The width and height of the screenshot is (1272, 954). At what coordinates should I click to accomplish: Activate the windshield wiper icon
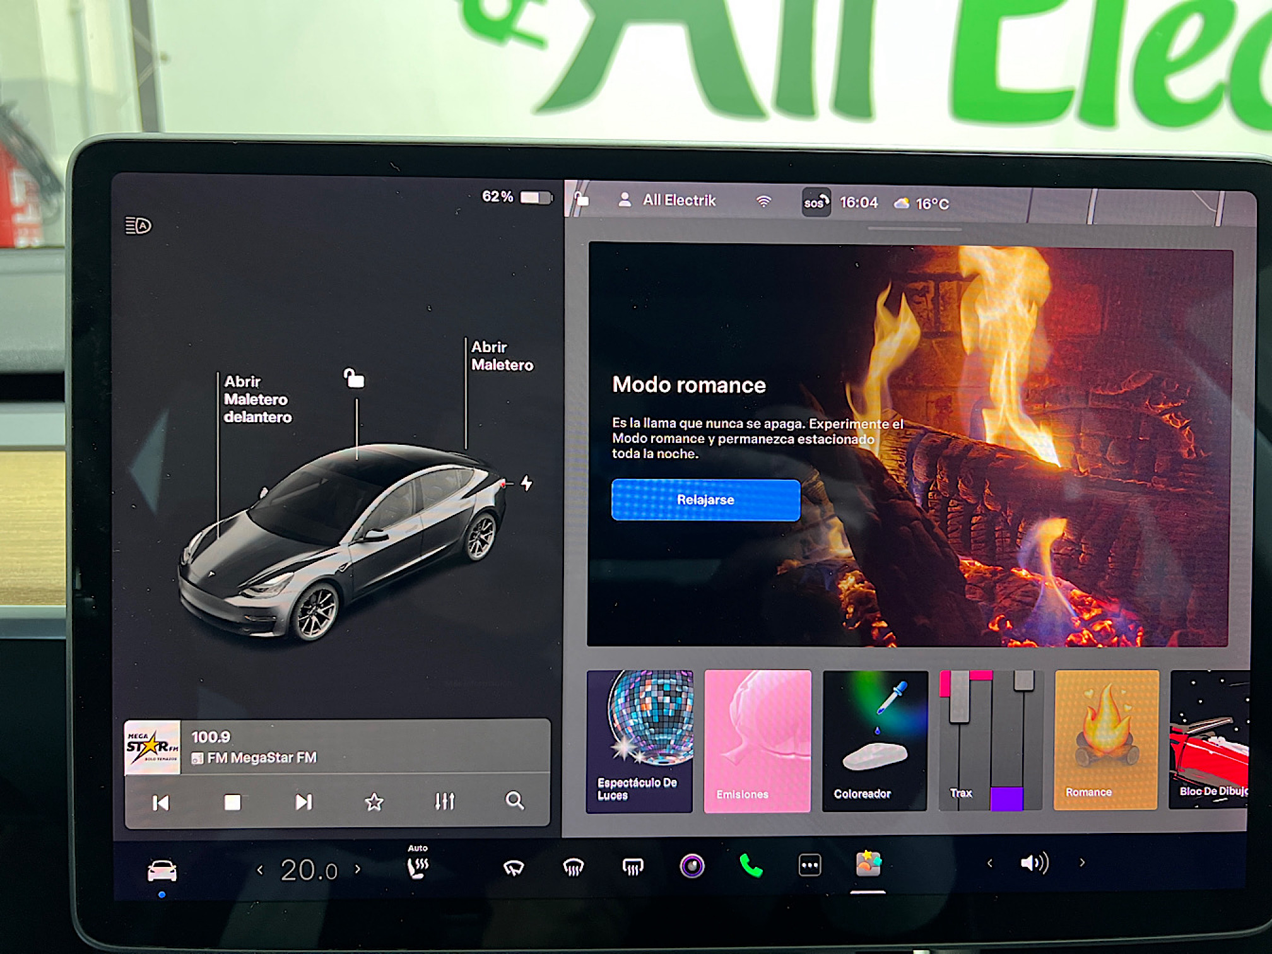pyautogui.click(x=514, y=868)
